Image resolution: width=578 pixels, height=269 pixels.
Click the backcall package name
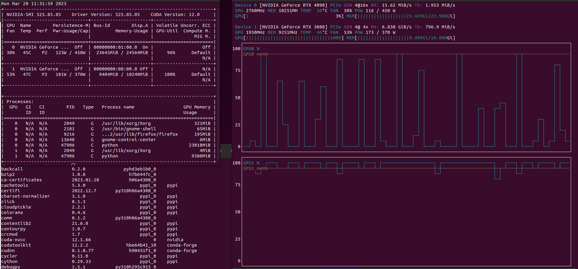pyautogui.click(x=12, y=169)
